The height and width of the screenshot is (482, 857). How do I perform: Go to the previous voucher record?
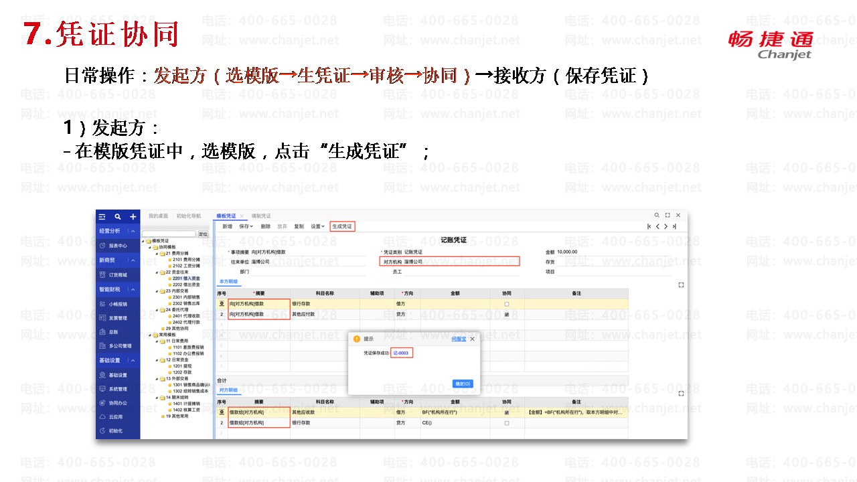click(657, 226)
